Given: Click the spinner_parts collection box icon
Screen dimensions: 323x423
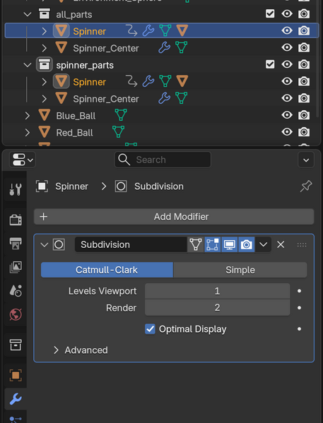Looking at the screenshot, I should point(45,64).
